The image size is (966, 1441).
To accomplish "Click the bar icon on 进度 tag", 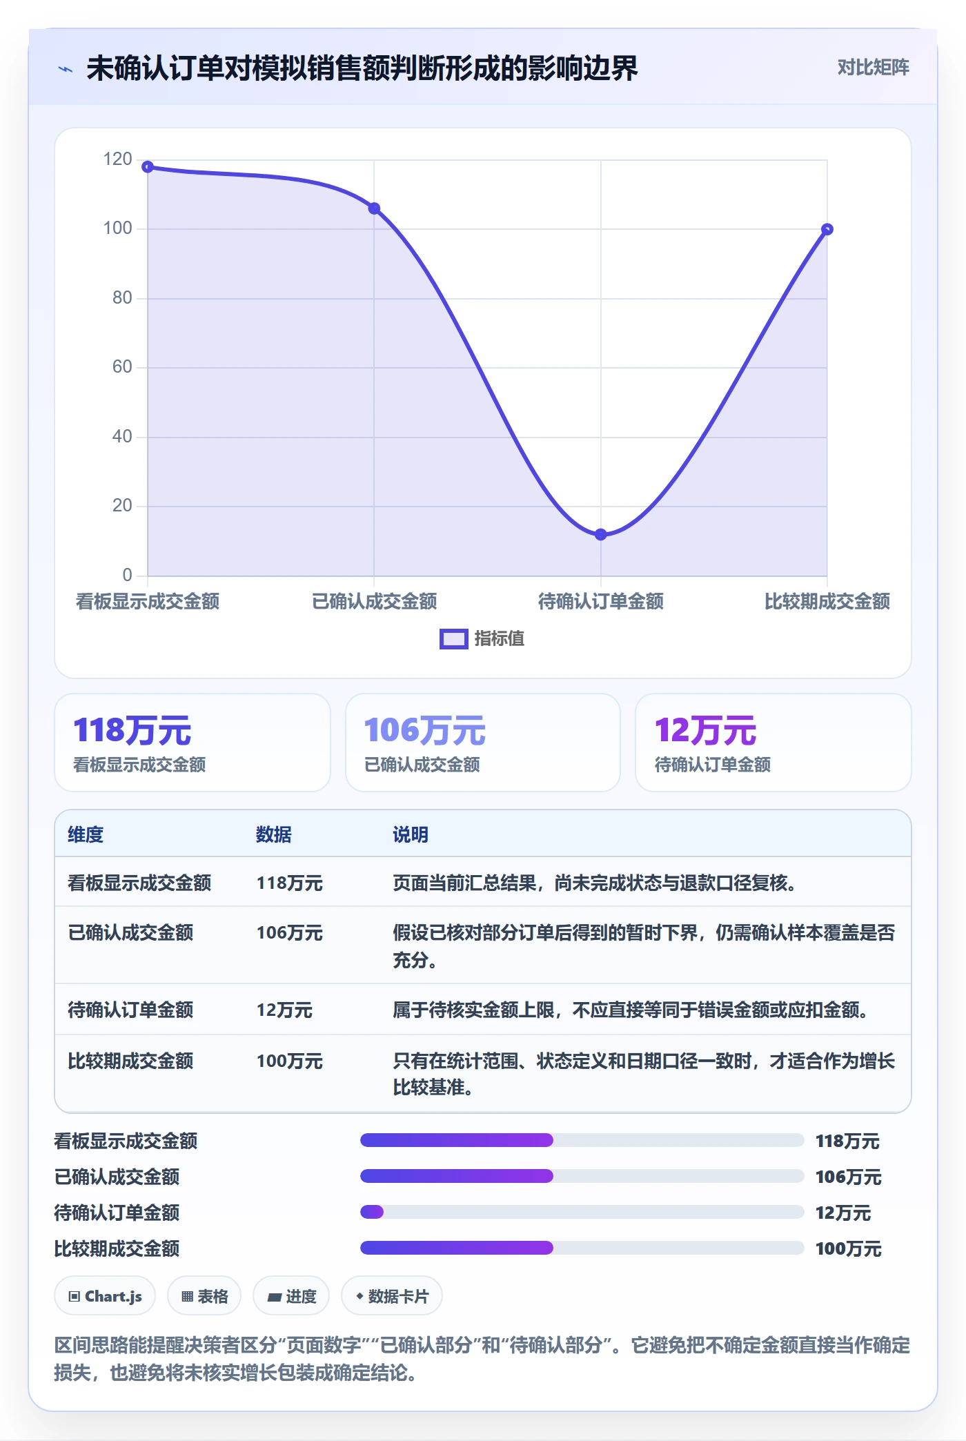I will (x=274, y=1297).
